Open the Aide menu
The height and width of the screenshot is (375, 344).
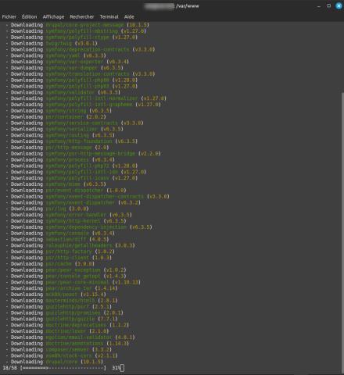click(129, 16)
